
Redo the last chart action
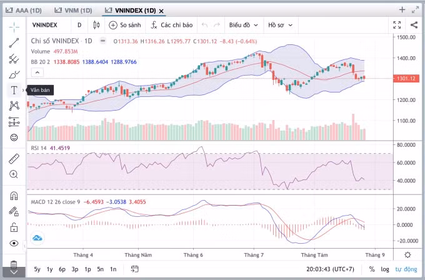coord(217,25)
